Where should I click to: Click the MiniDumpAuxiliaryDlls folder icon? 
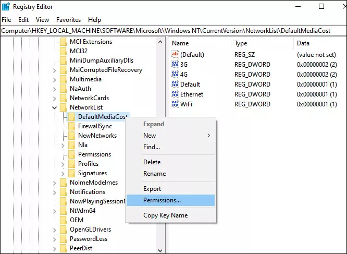(63, 61)
